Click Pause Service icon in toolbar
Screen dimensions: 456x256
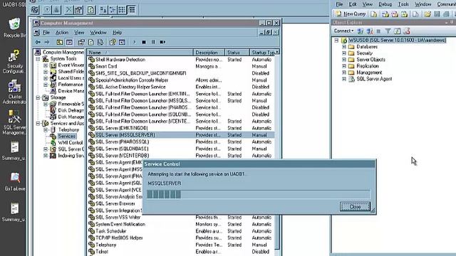[153, 42]
